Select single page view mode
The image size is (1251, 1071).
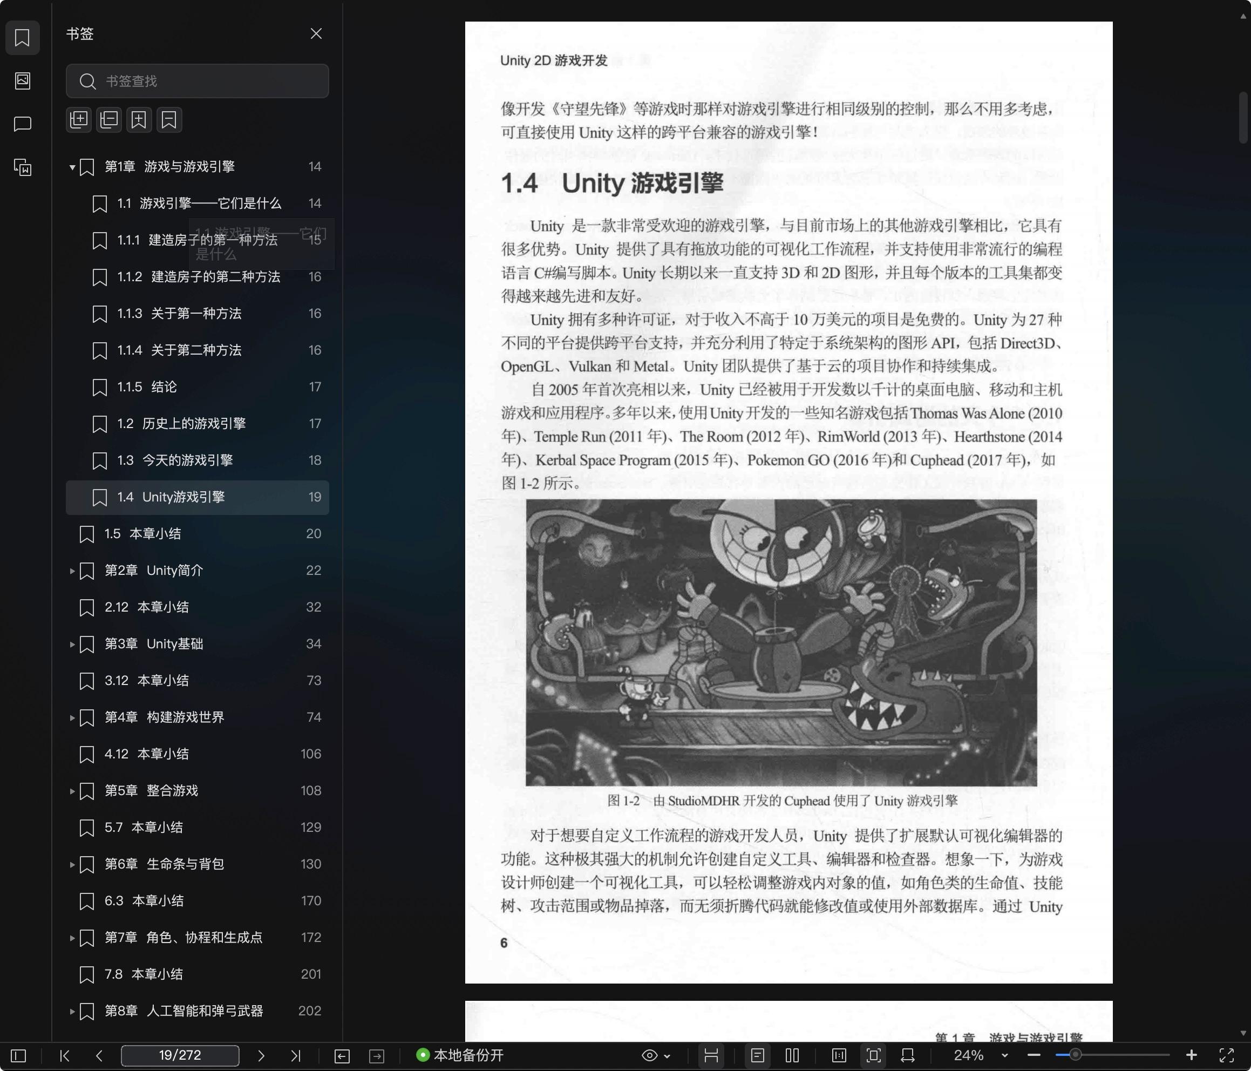pos(758,1055)
